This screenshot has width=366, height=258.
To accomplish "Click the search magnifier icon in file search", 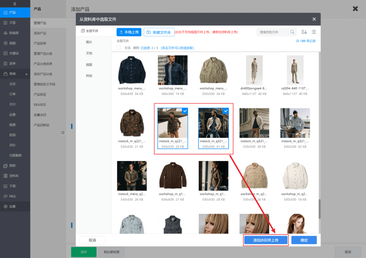I will click(x=292, y=32).
